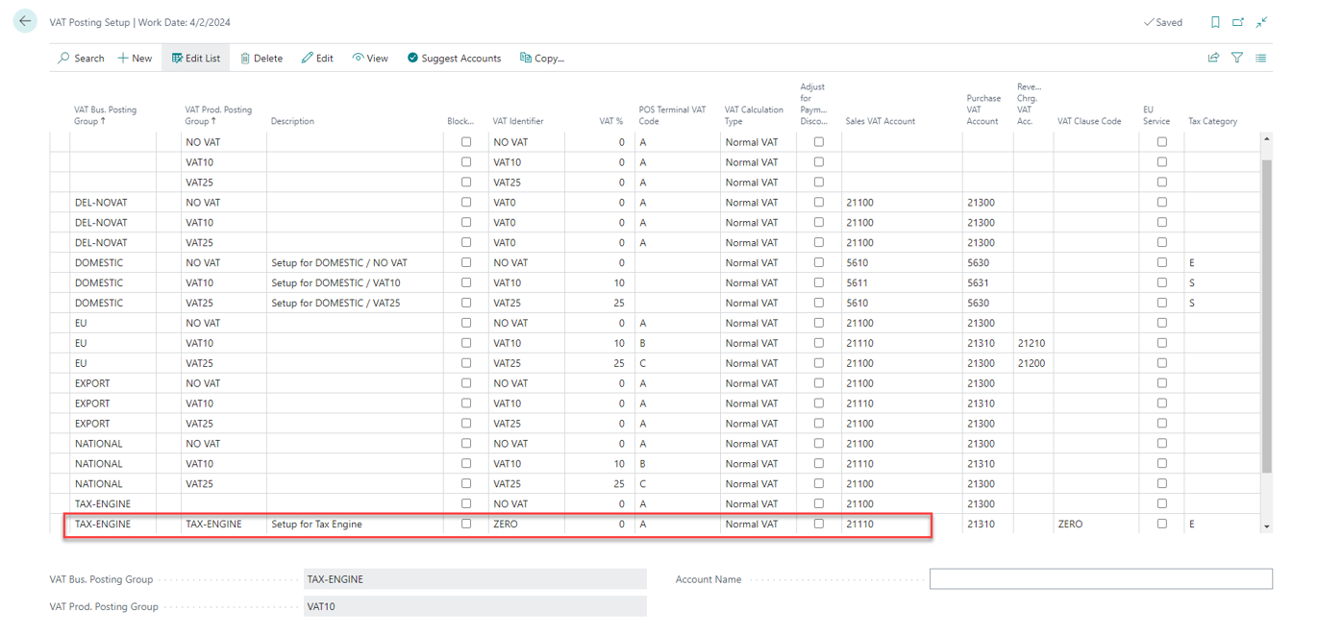The image size is (1318, 635).
Task: Click the share icon in toolbar
Action: coord(1213,58)
